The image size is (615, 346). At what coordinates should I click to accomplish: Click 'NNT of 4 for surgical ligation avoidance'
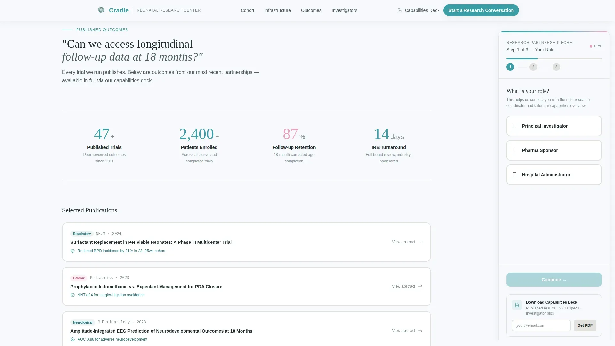pyautogui.click(x=111, y=295)
